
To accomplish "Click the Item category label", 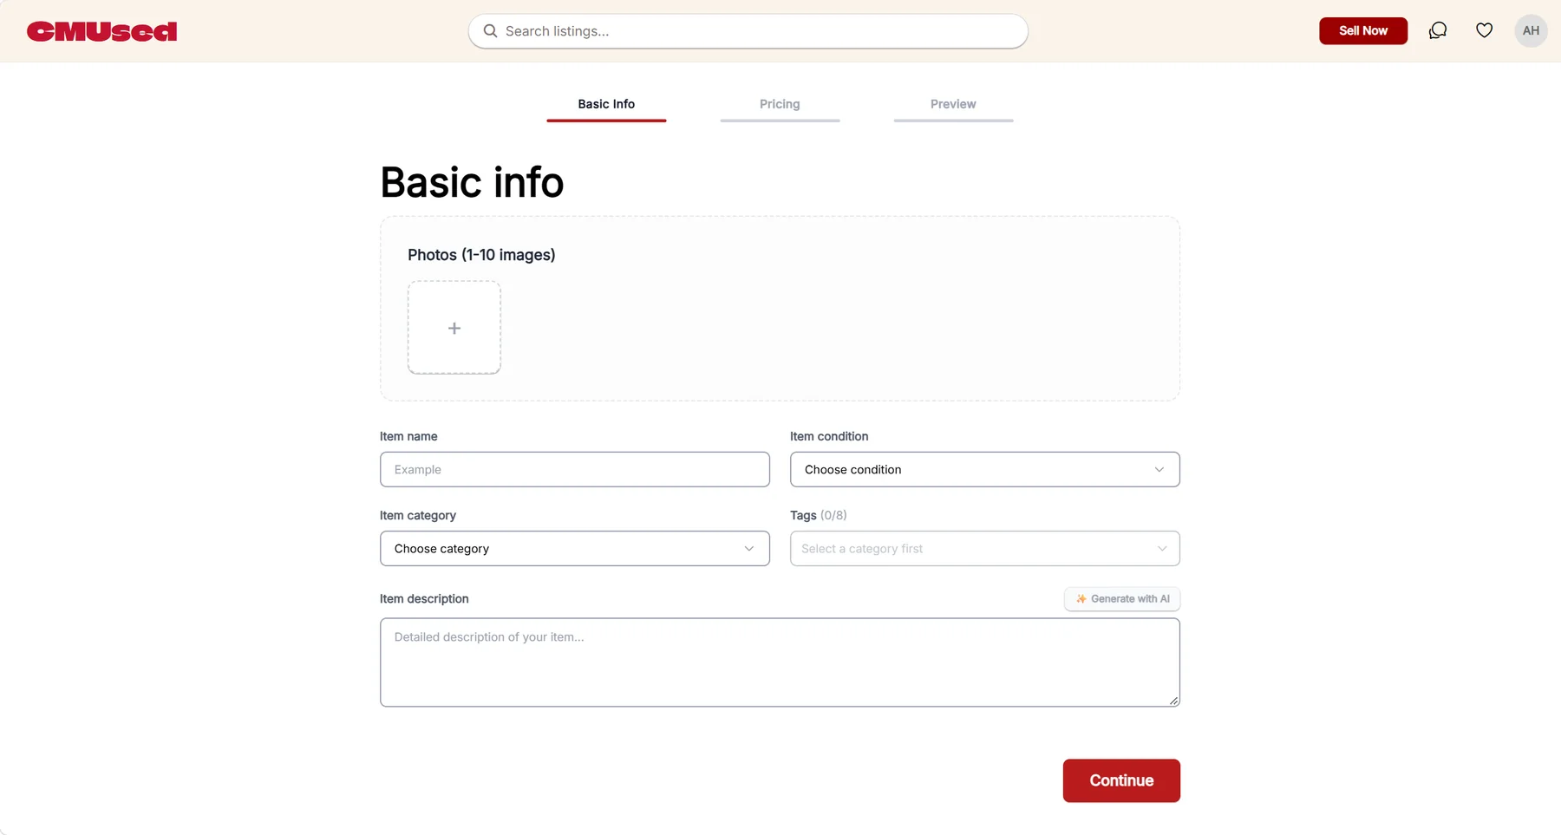I will [x=418, y=515].
